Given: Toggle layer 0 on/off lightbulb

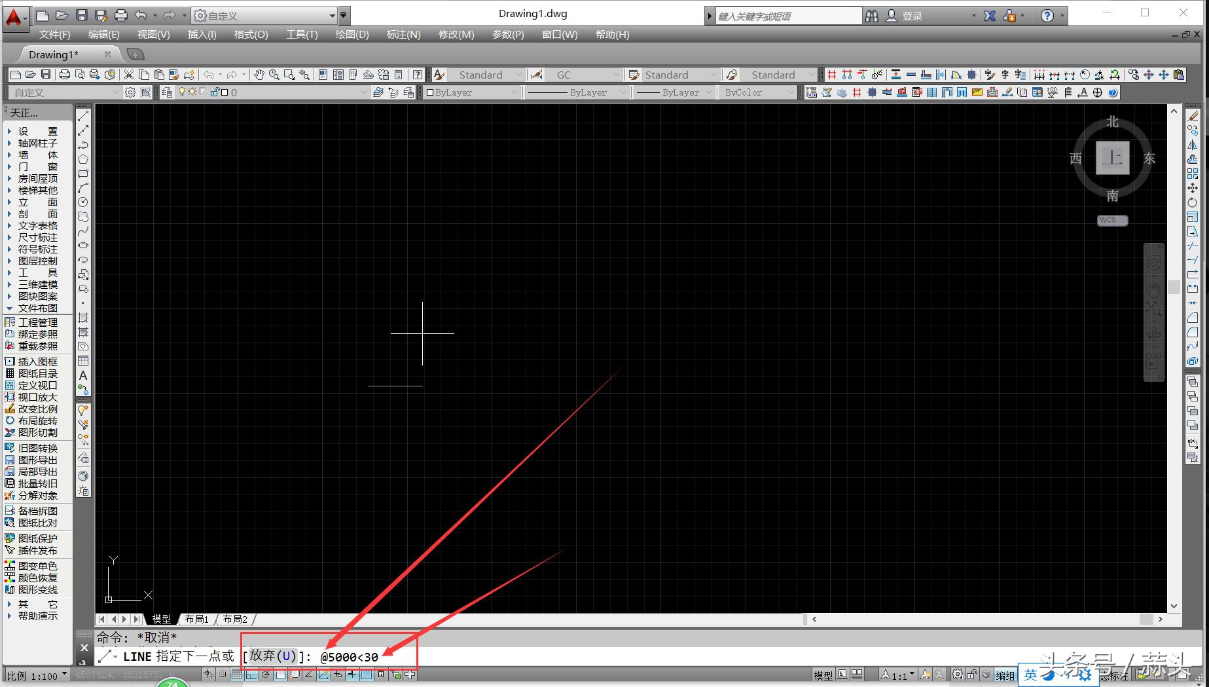Looking at the screenshot, I should click(182, 92).
